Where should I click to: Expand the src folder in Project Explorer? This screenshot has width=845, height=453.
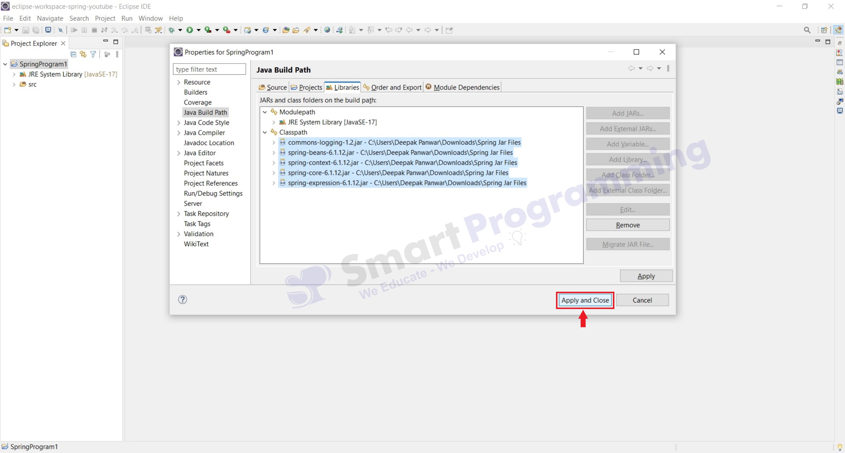pos(14,84)
